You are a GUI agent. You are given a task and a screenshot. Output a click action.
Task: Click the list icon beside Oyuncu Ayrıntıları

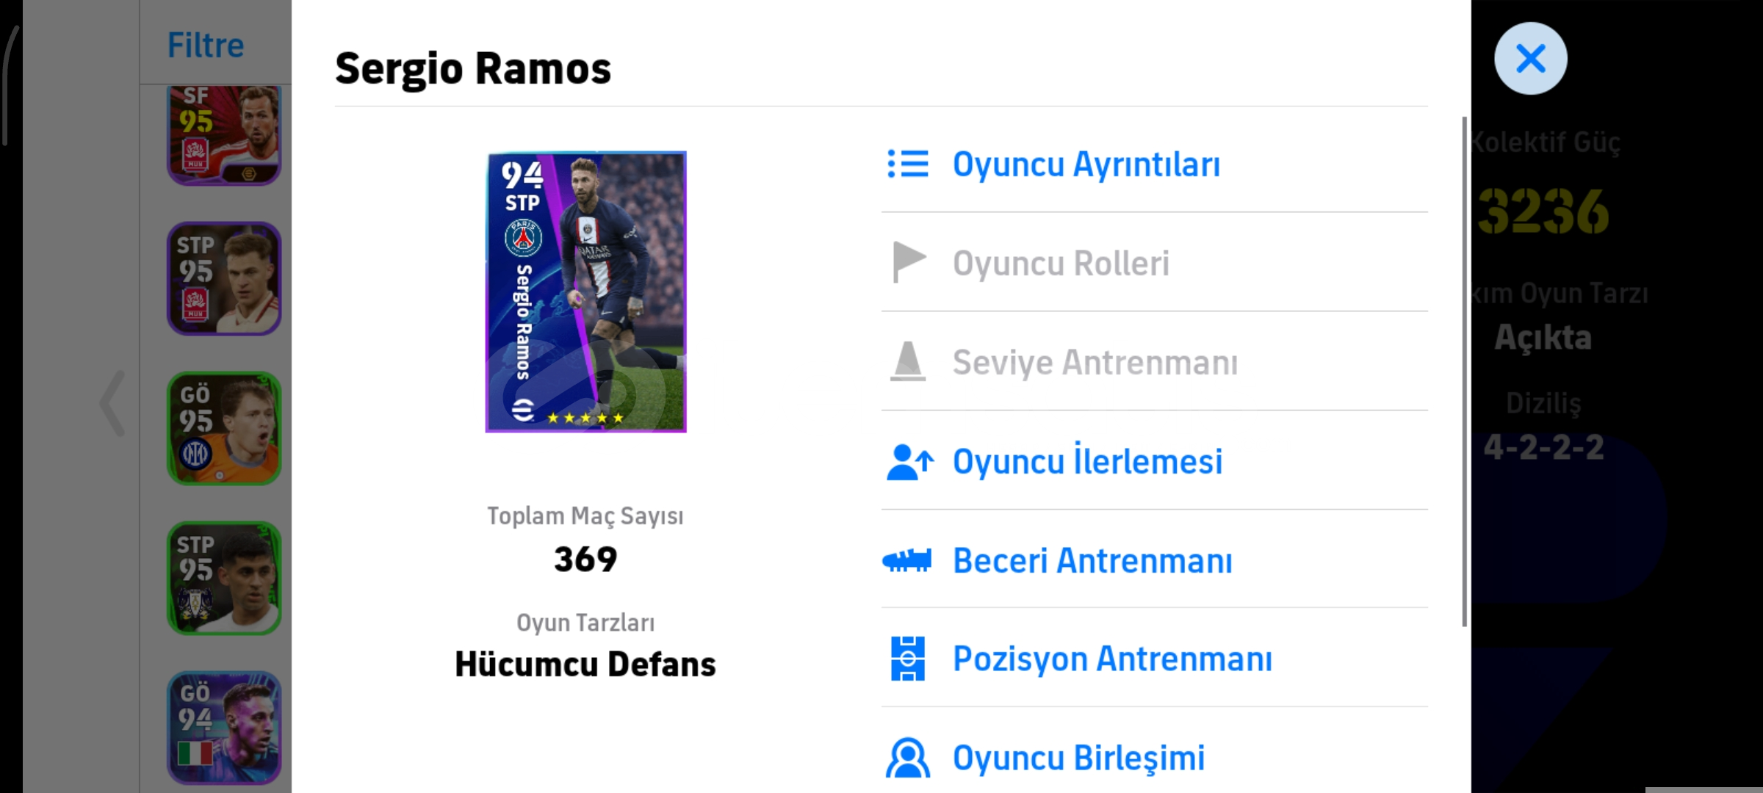click(908, 164)
